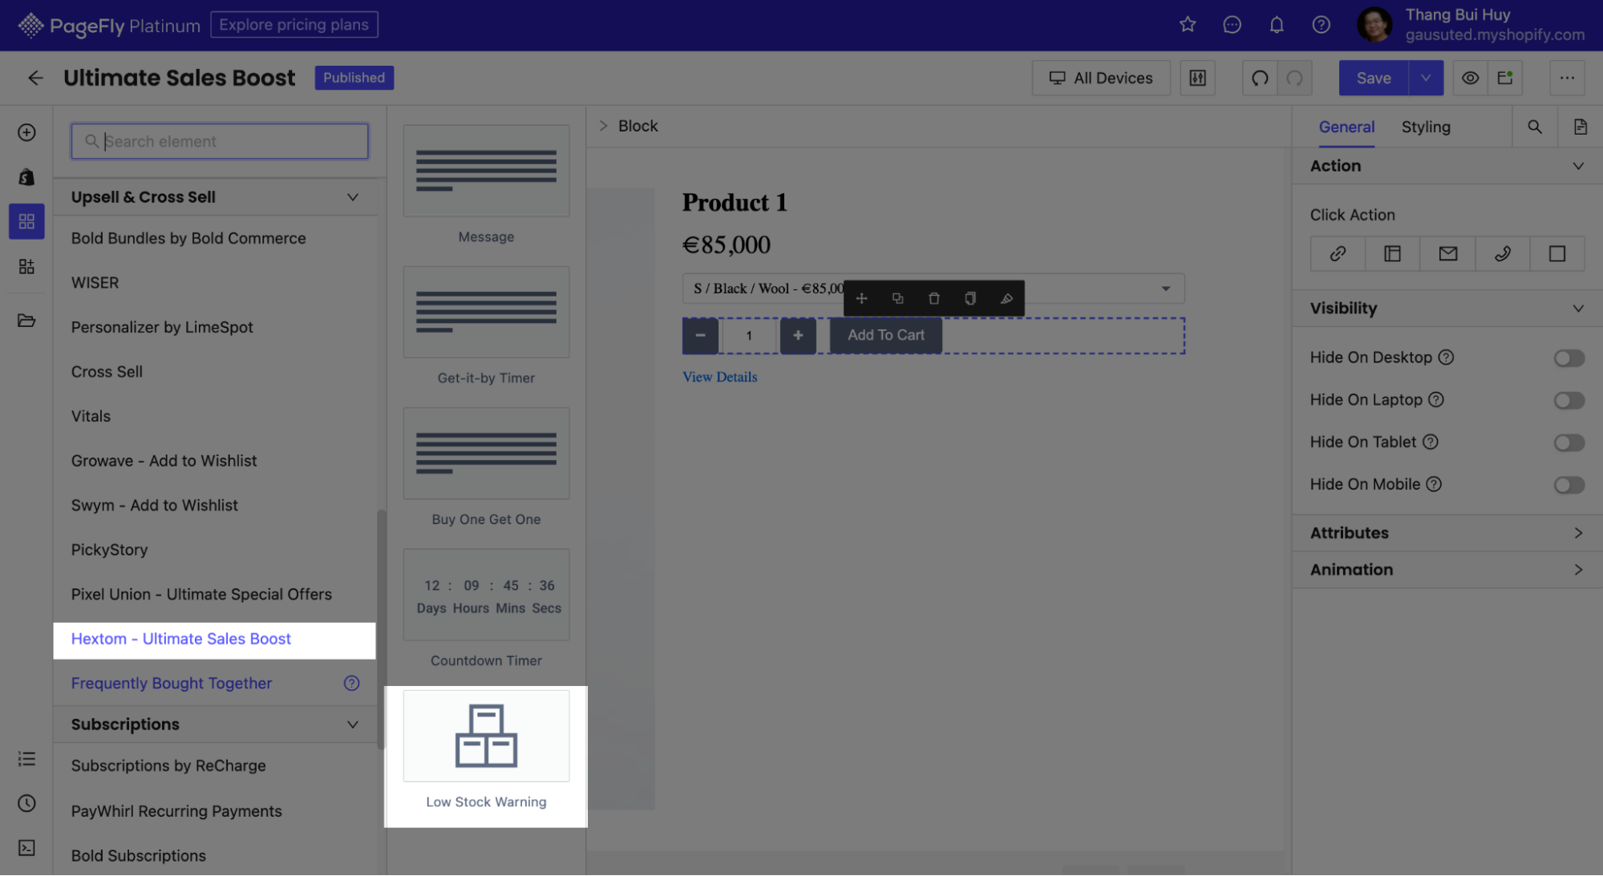This screenshot has width=1603, height=876.
Task: Open the All Devices selector
Action: (1101, 78)
